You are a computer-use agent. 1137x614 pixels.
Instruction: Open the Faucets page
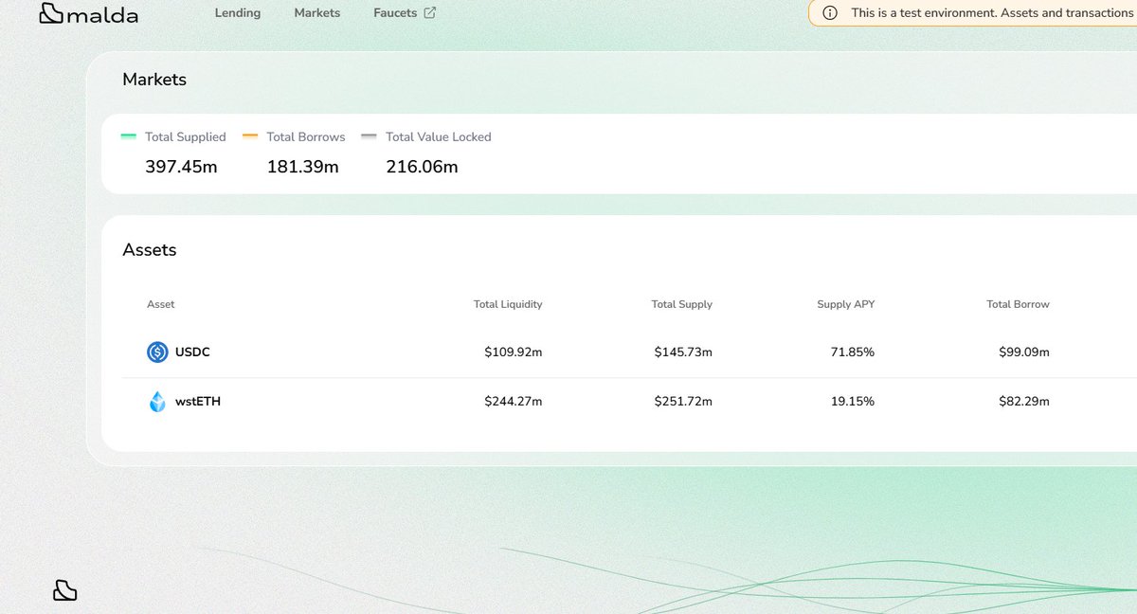point(397,12)
